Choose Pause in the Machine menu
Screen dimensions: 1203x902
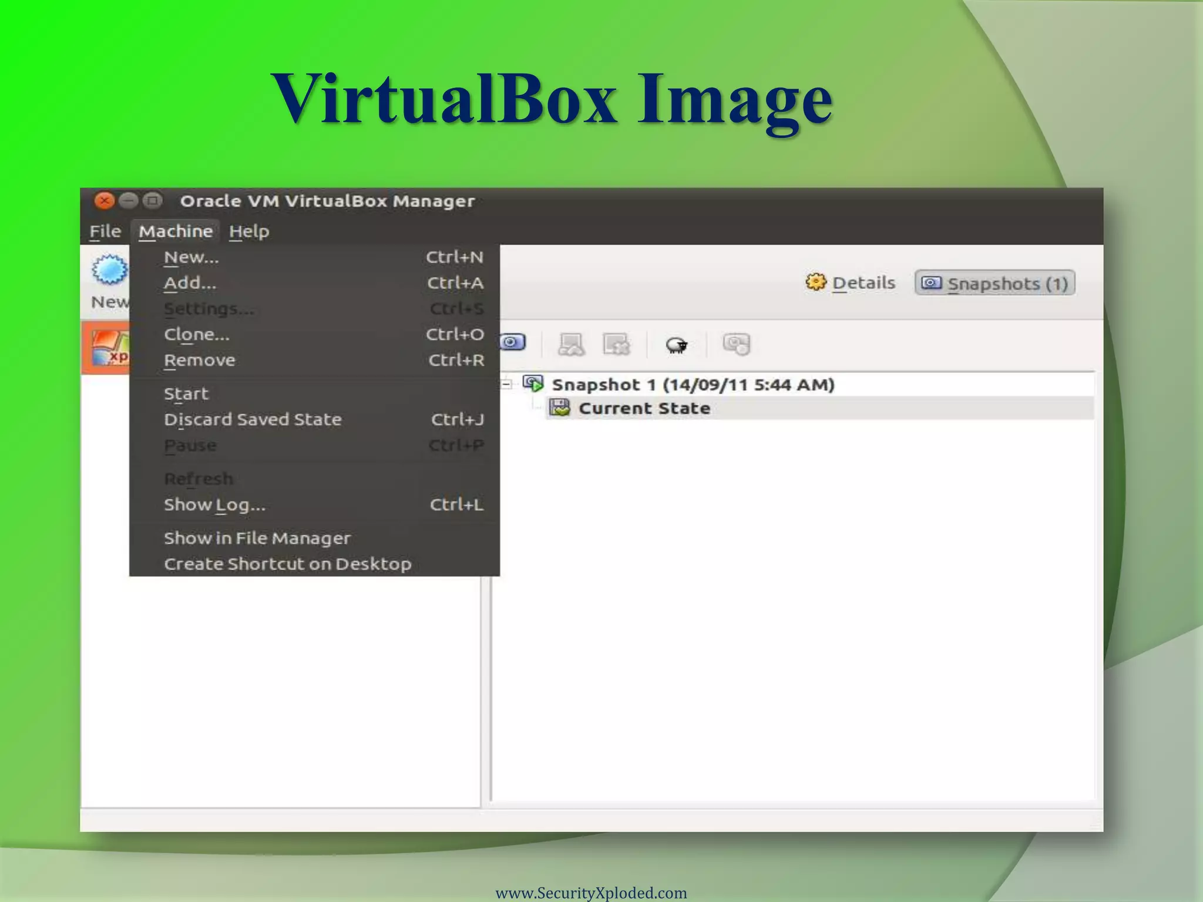315,446
